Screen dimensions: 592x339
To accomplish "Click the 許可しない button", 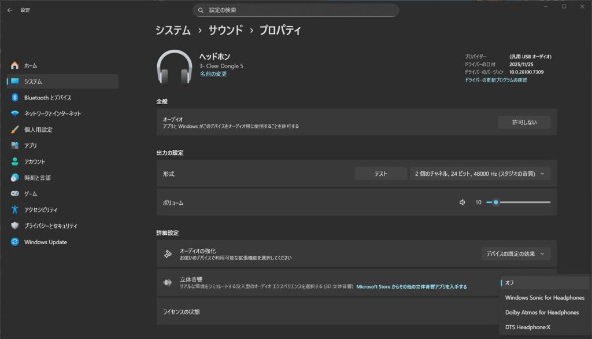I will click(x=524, y=122).
